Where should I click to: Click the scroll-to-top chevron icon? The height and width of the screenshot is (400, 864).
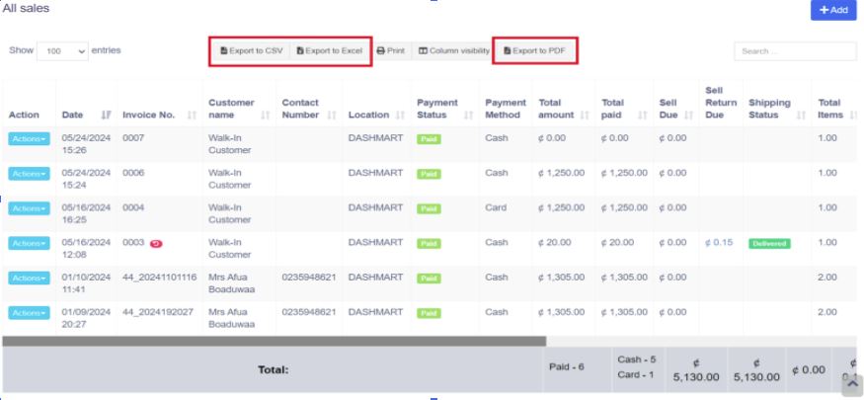[852, 384]
